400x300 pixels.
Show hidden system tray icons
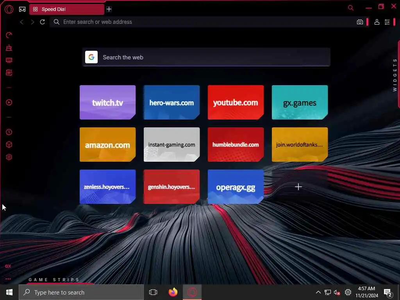318,292
